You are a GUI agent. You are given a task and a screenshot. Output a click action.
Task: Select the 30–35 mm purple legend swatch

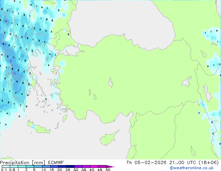point(78,166)
